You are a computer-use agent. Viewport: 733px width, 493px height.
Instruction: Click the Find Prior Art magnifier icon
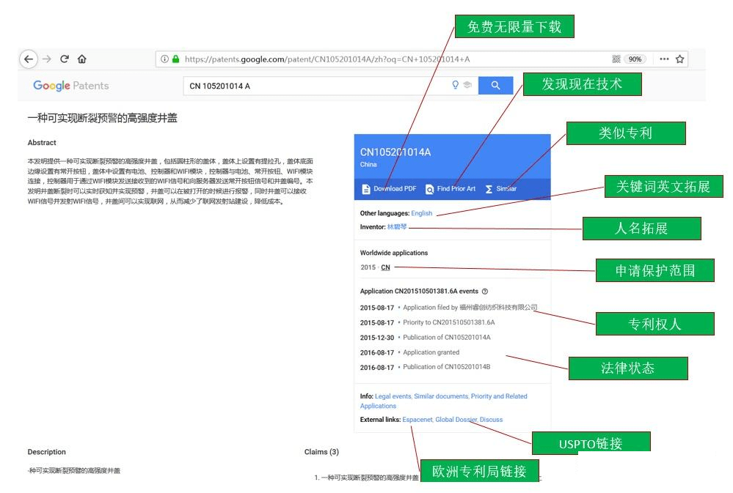(430, 189)
